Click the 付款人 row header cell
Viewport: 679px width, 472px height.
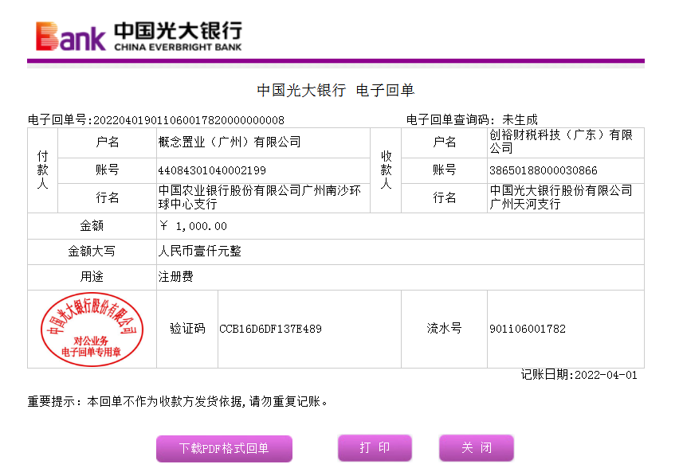tap(42, 170)
